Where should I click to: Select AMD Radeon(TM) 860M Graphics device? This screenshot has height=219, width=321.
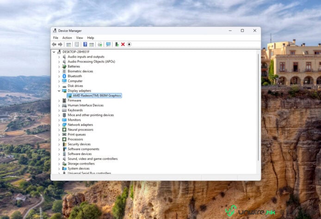pyautogui.click(x=97, y=96)
